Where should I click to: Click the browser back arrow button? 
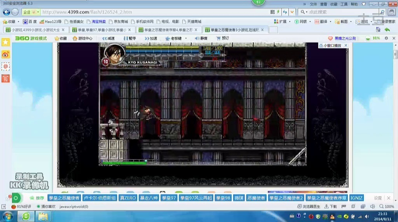click(x=6, y=12)
